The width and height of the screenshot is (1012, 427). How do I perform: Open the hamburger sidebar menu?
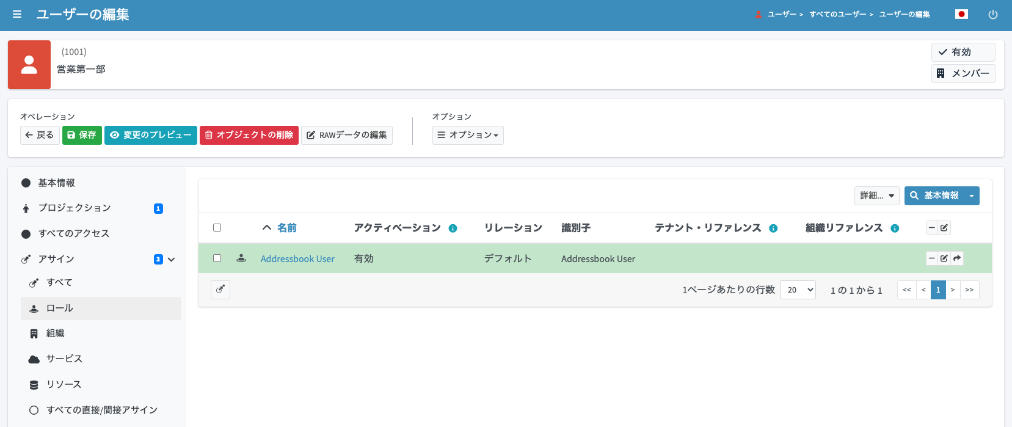click(x=17, y=14)
